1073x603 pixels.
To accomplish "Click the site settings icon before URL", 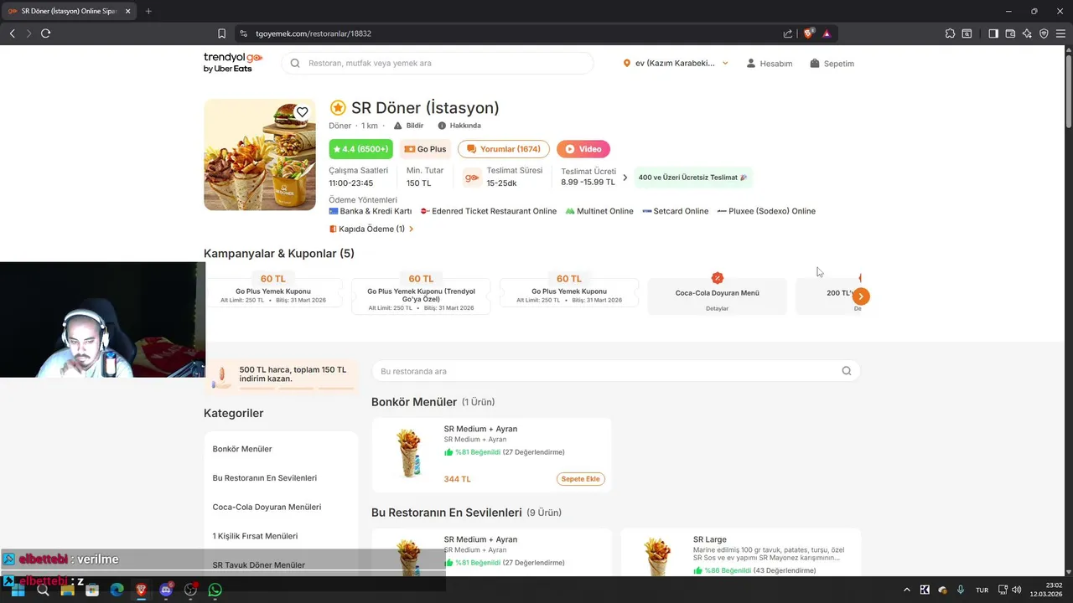I will [243, 33].
